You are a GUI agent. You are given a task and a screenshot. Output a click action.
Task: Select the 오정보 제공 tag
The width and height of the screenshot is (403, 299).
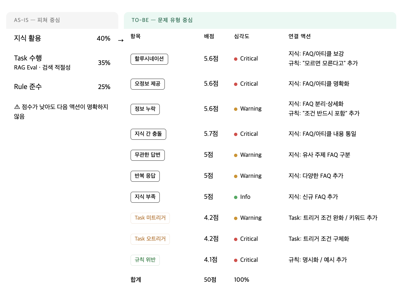click(x=147, y=84)
